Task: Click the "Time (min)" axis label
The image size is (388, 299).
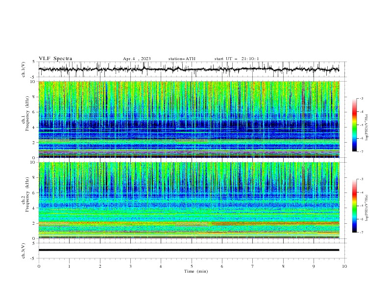Action: (x=196, y=271)
